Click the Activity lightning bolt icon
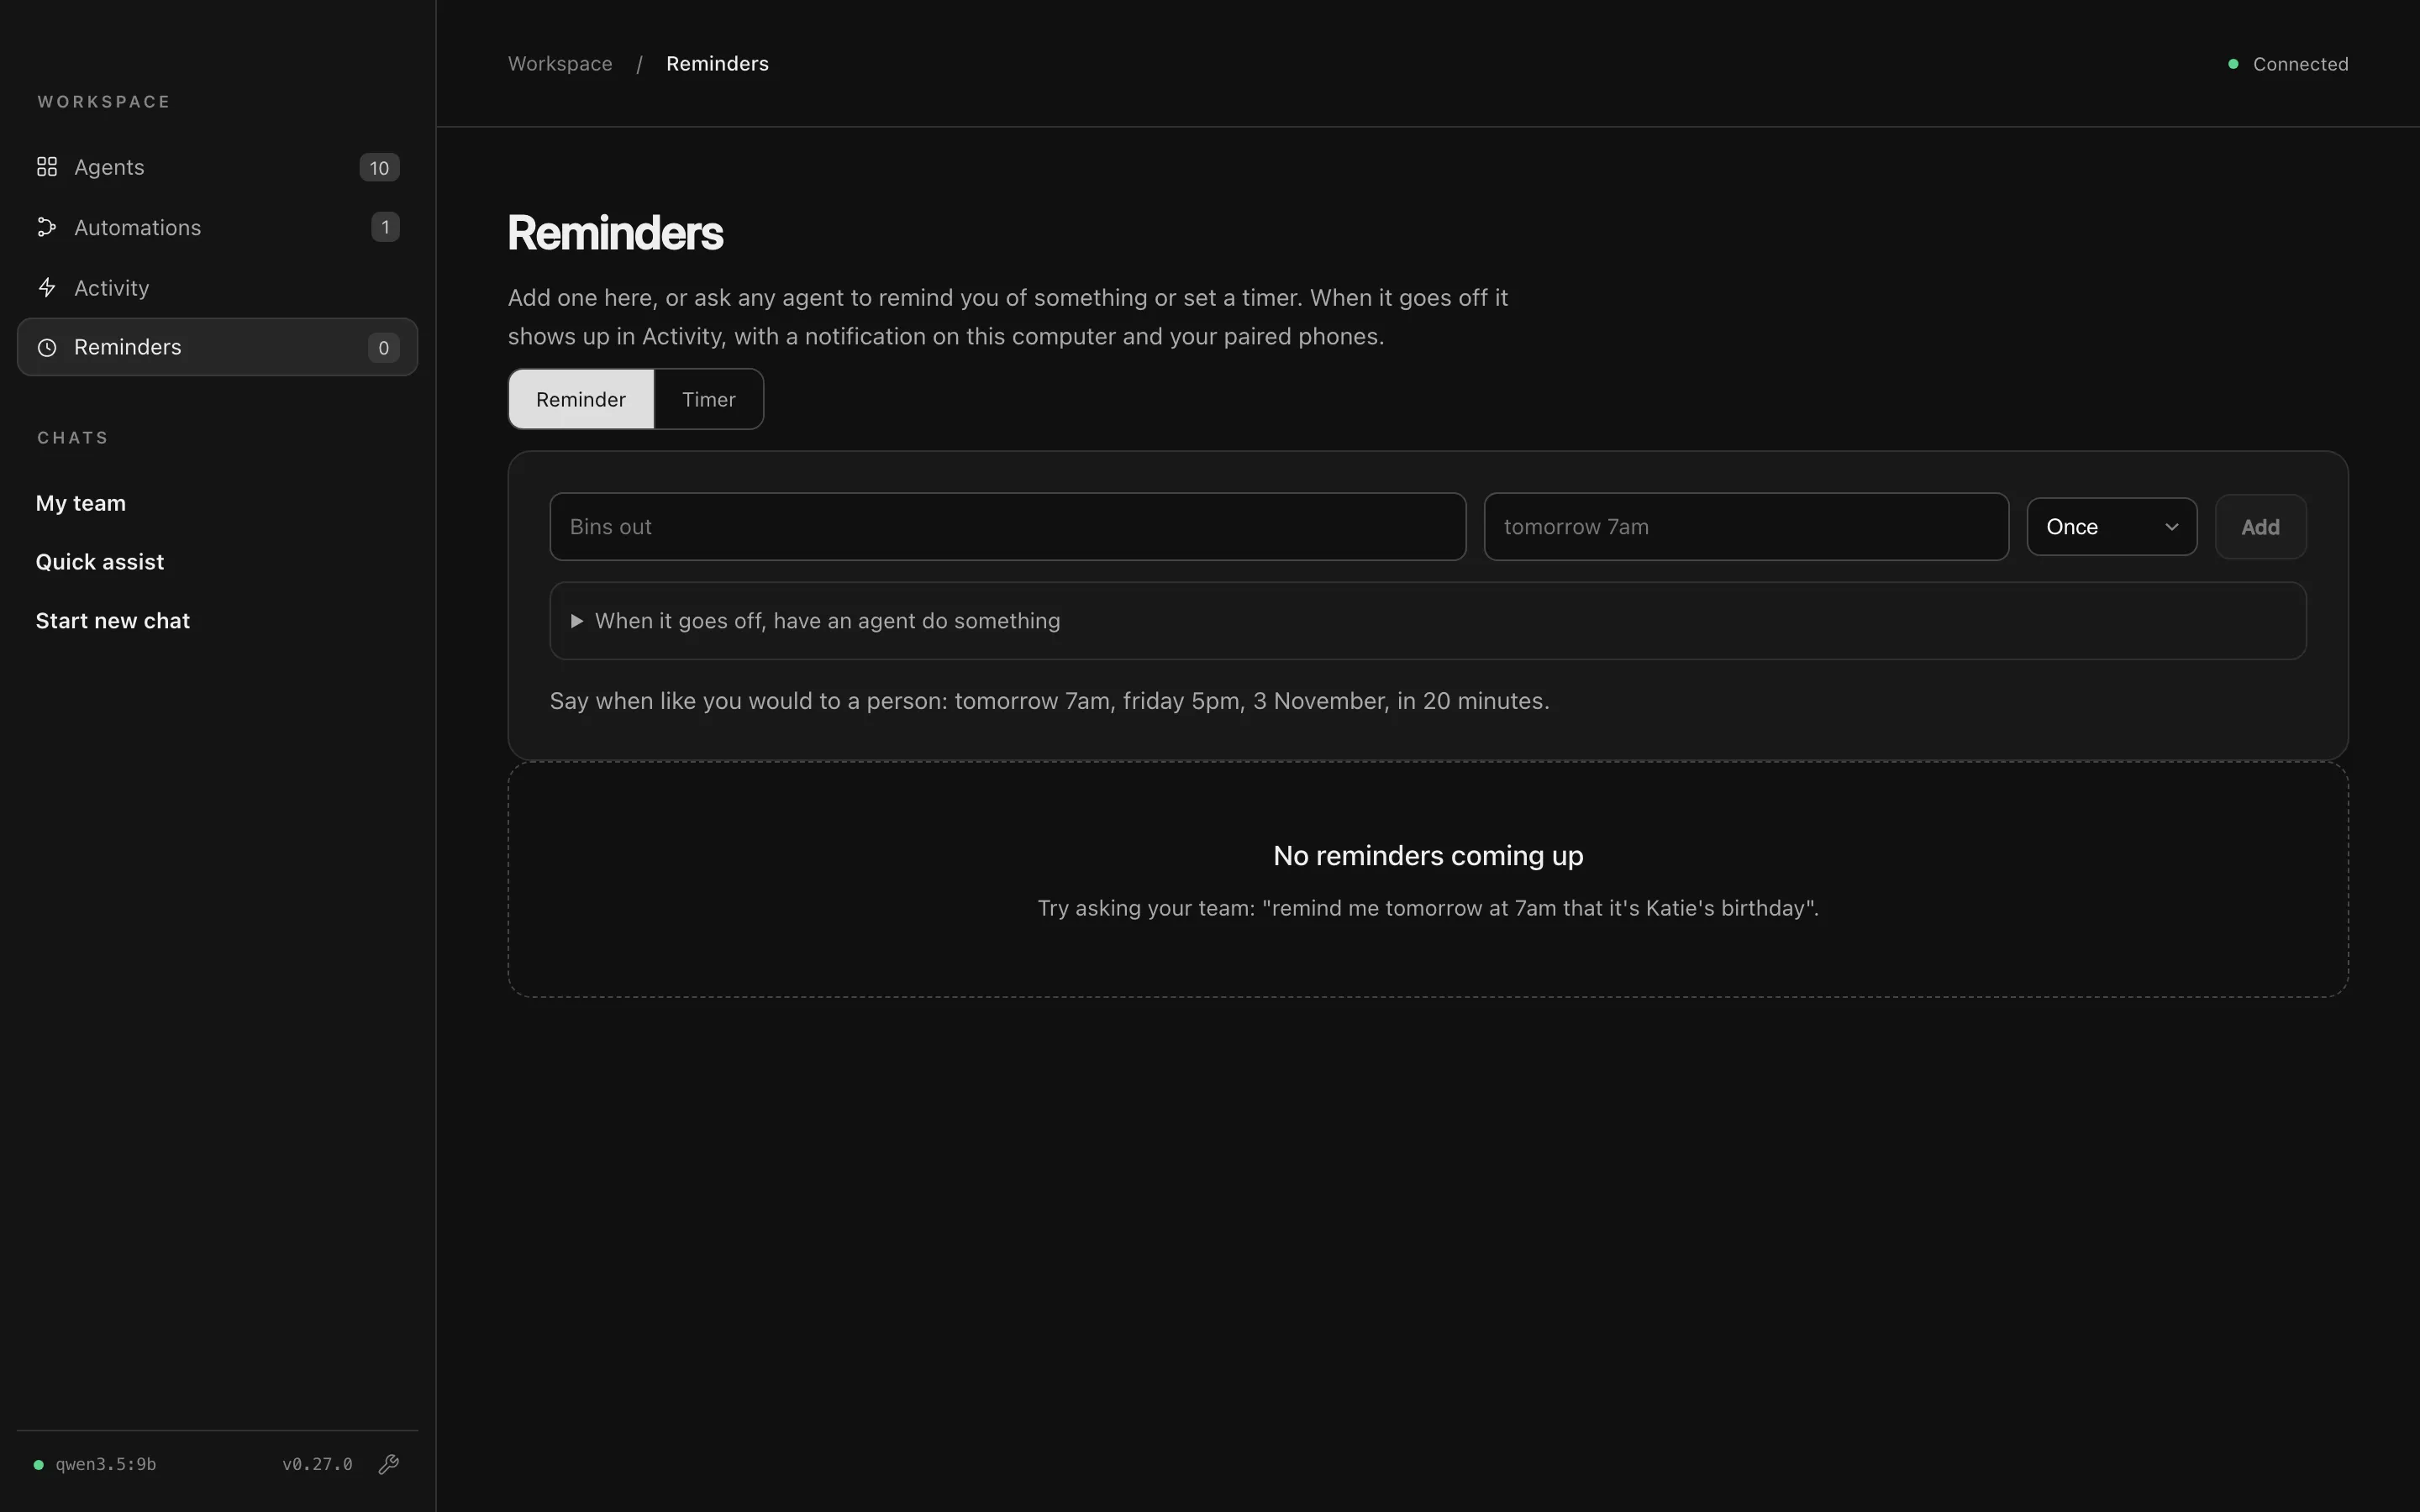This screenshot has width=2420, height=1512. tap(47, 288)
